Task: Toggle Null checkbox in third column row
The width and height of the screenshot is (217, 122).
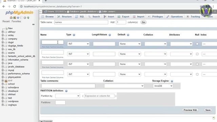Action: [197, 64]
